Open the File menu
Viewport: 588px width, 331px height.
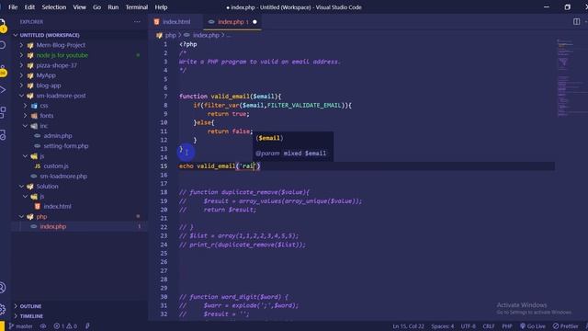[x=13, y=7]
